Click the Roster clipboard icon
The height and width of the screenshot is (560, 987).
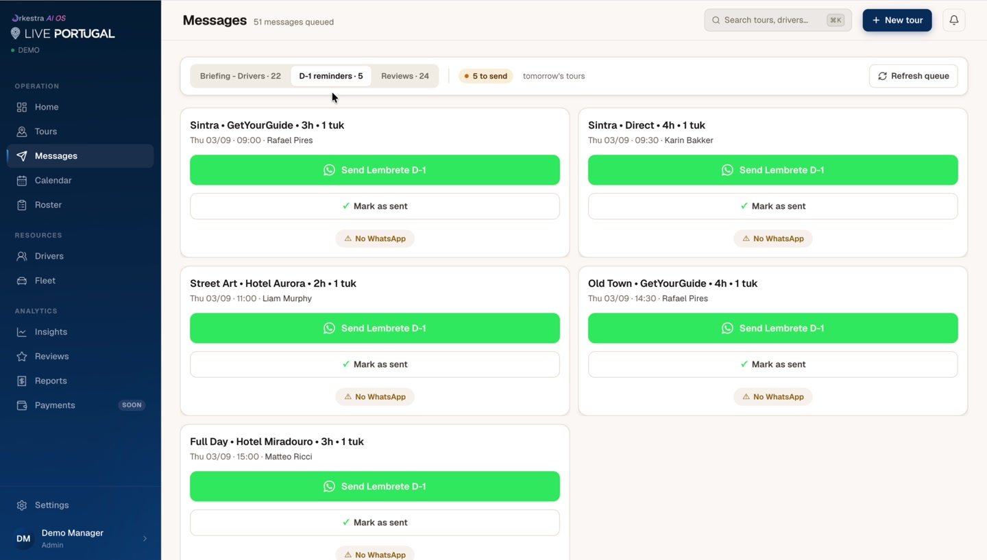click(22, 205)
